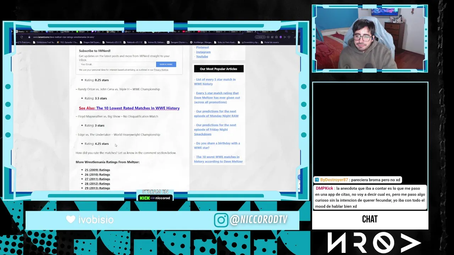This screenshot has height=255, width=454.
Task: Open predictions for Friday Night Smackdown article
Action: click(x=215, y=129)
